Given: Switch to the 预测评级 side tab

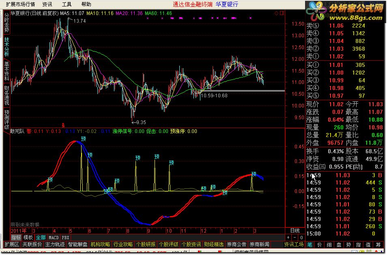Looking at the screenshot, I should tap(6, 120).
